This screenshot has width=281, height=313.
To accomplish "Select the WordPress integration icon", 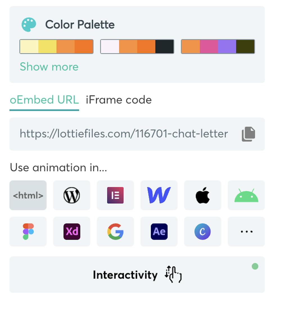I will (x=72, y=195).
